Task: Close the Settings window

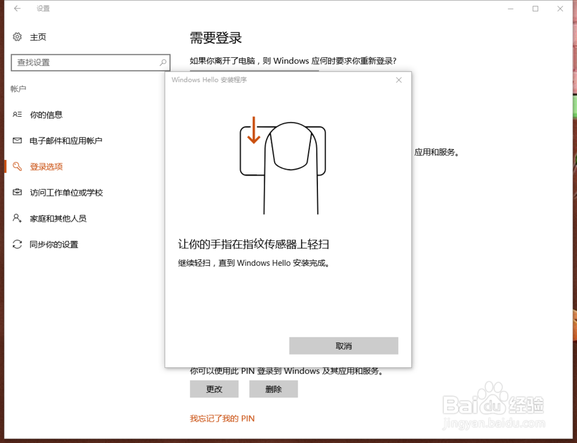Action: tap(560, 9)
